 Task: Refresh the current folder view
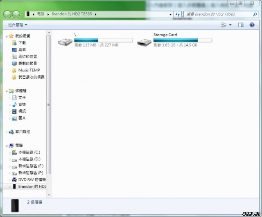pos(177,14)
